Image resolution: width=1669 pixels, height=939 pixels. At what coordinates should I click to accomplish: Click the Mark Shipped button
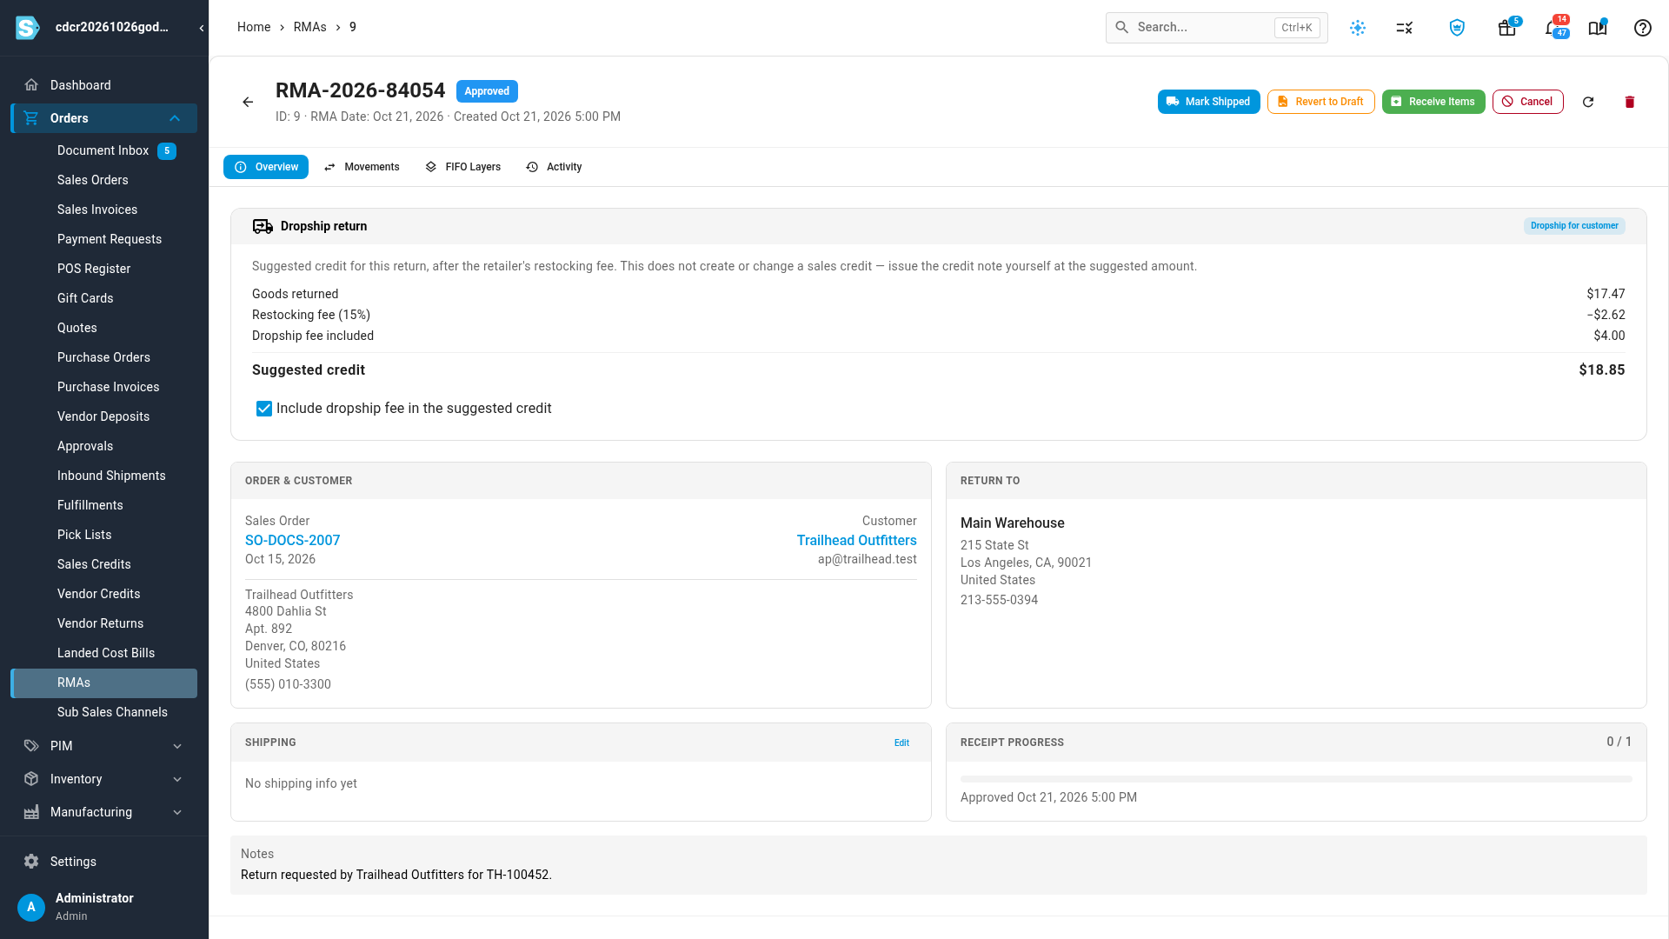[1208, 102]
